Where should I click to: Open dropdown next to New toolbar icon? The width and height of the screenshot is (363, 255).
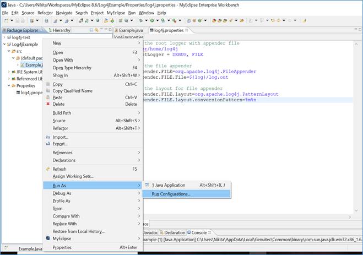click(12, 20)
